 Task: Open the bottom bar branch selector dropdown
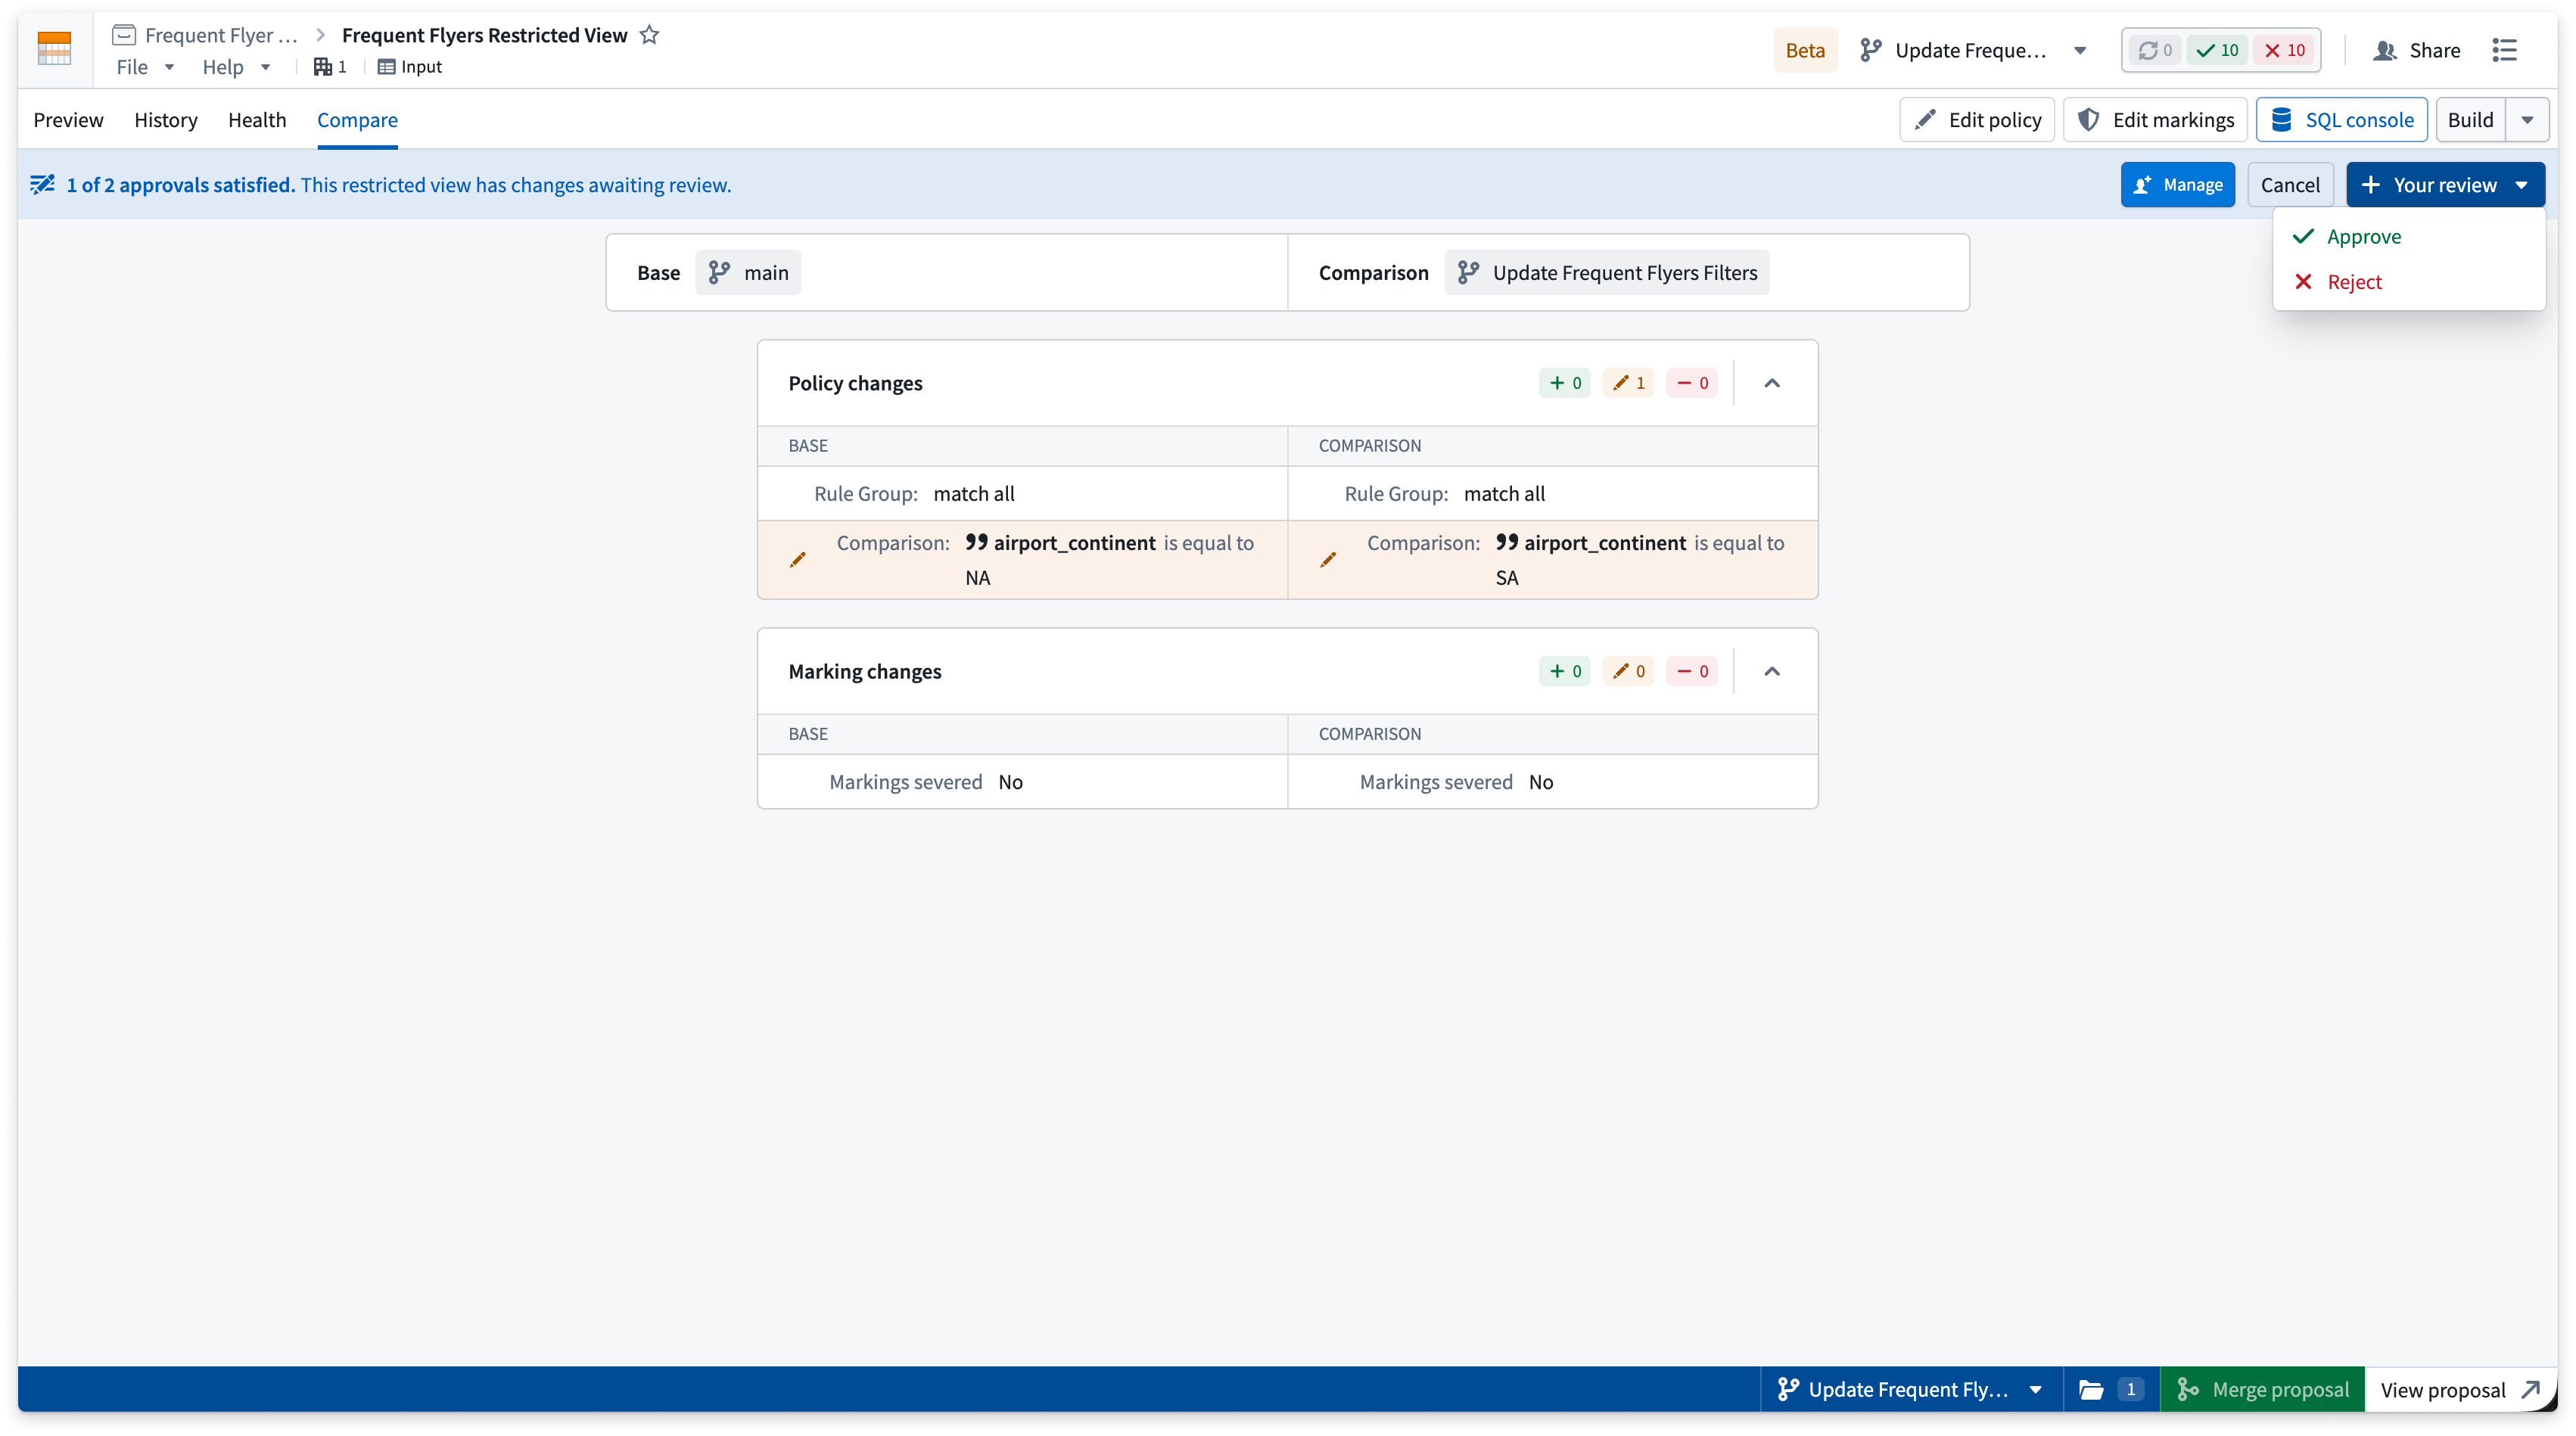[1911, 1389]
